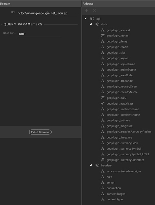155x205 pixels.
Task: Click the string type icon of geoplugin_request
Action: [x=103, y=30]
